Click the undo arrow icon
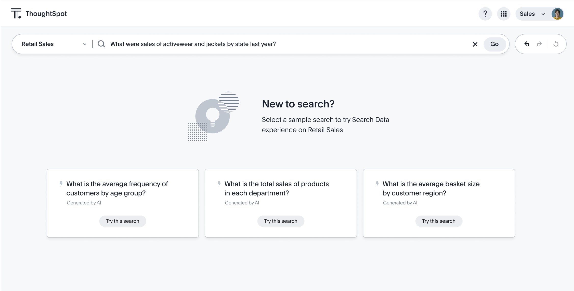Image resolution: width=574 pixels, height=291 pixels. (527, 44)
